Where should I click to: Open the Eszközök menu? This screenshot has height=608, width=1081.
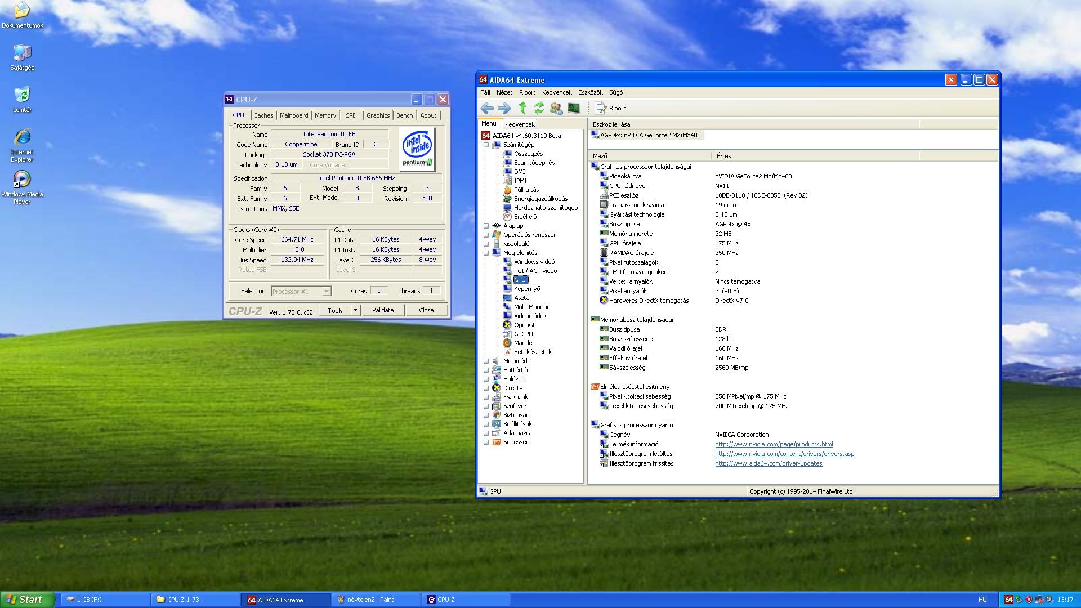[x=590, y=92]
